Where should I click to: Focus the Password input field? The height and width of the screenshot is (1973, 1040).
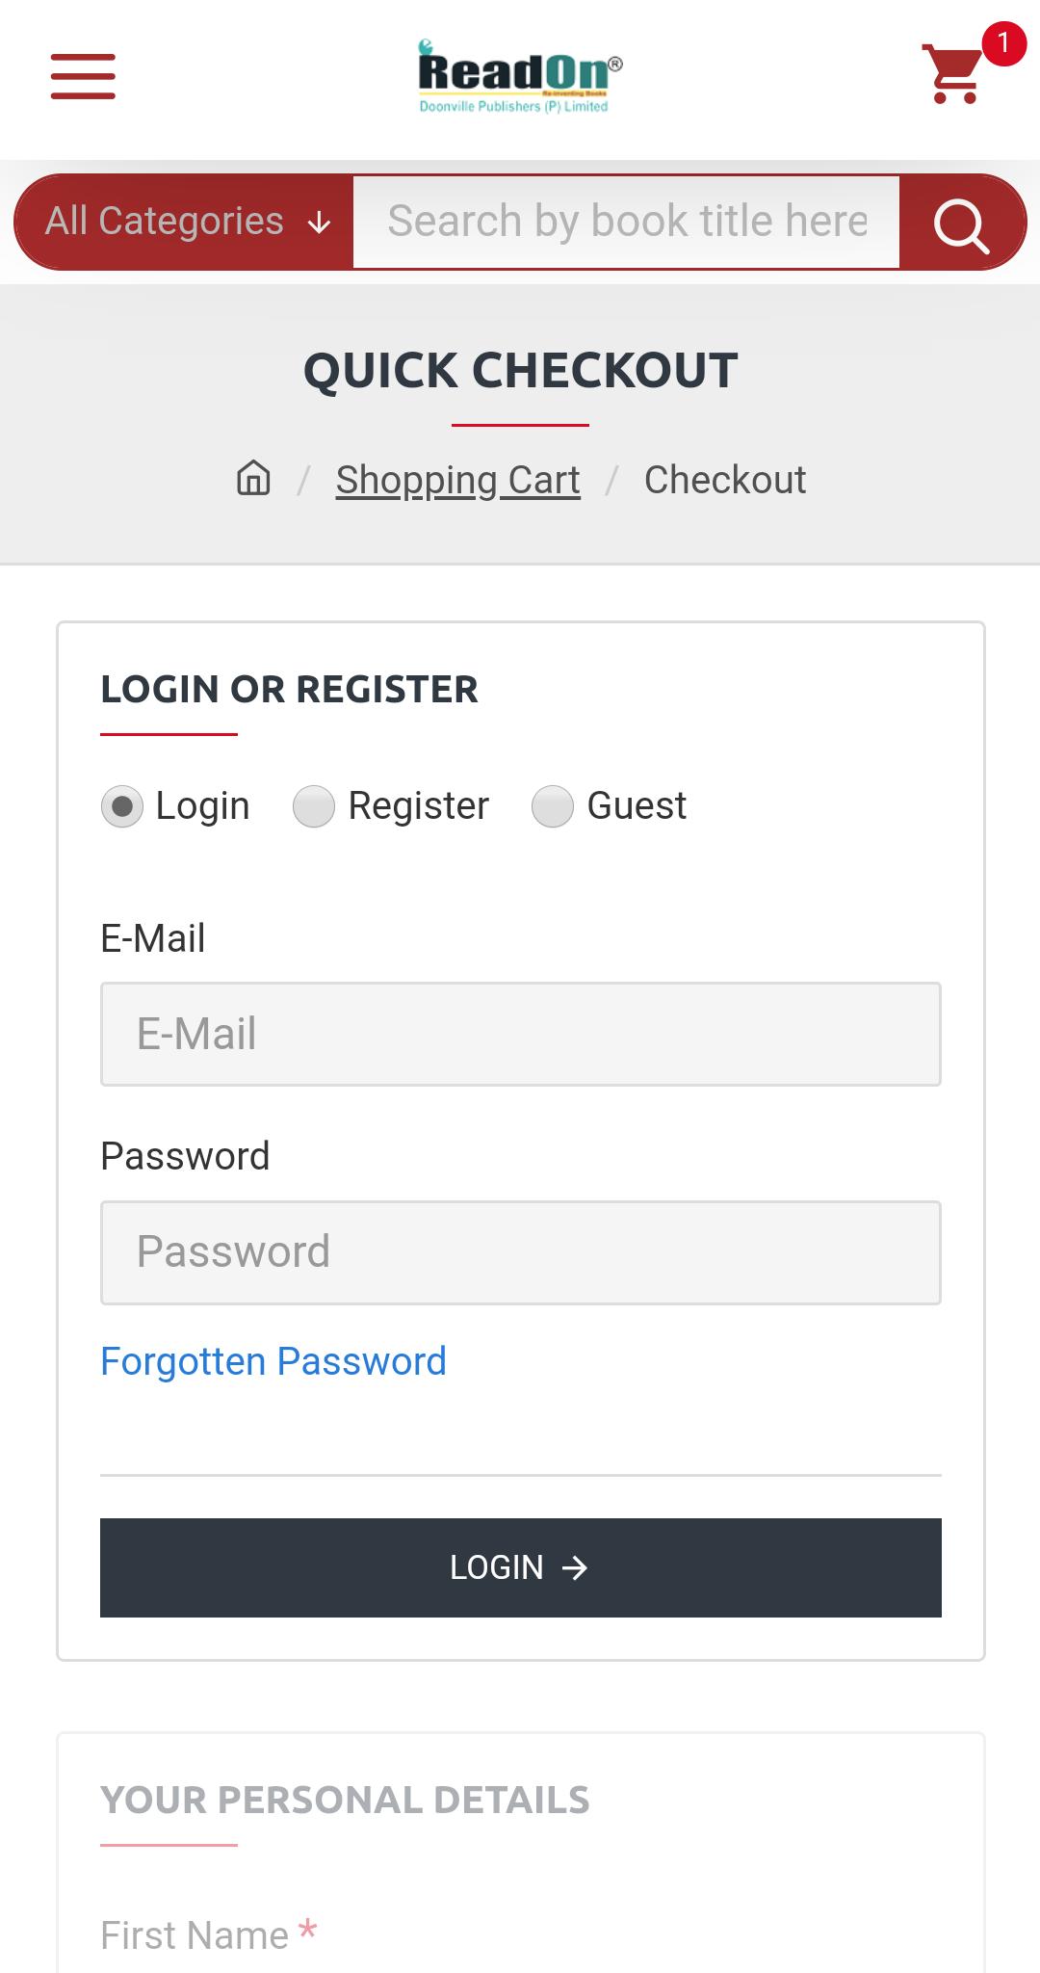point(521,1252)
